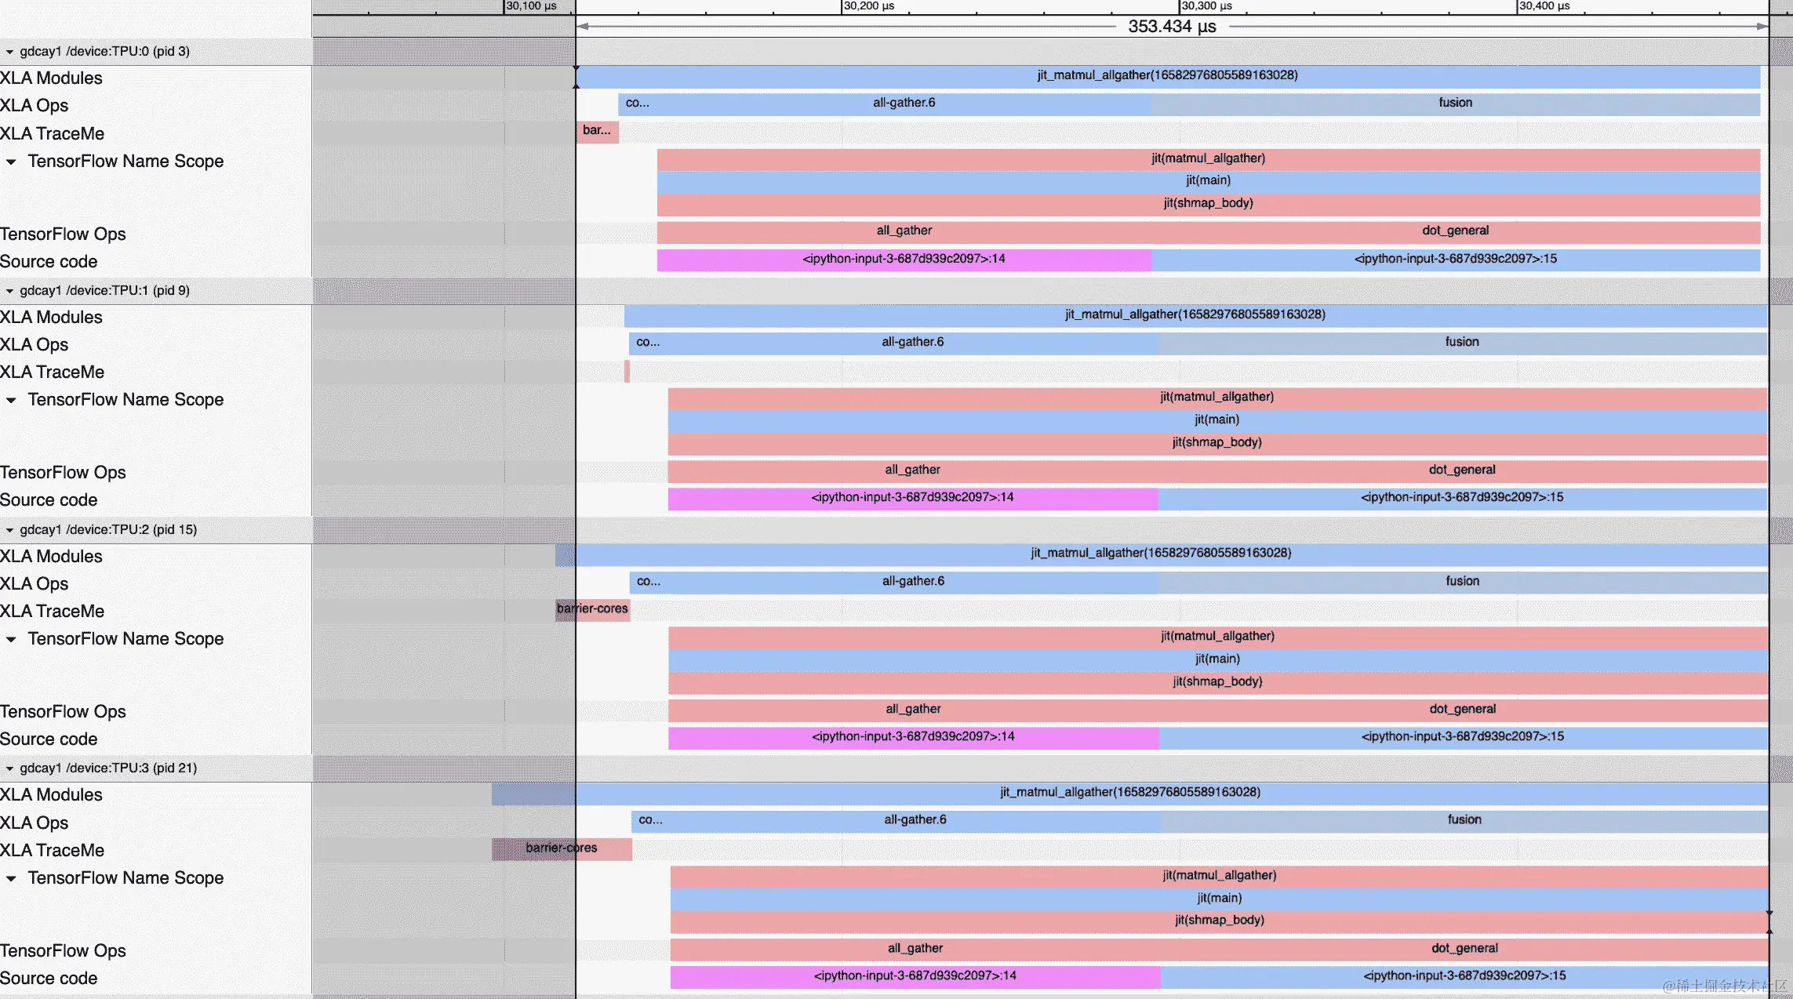Collapse the TPU:3 (pid 21) process group
Screen dimensions: 1793x999
coord(9,768)
